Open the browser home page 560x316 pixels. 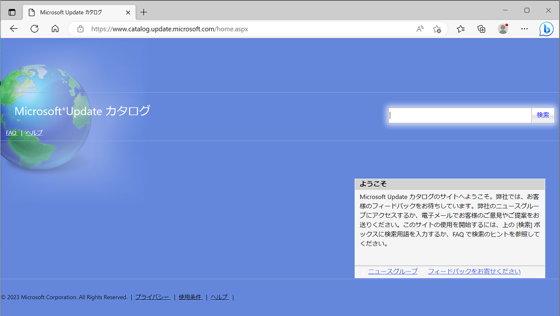pos(55,29)
